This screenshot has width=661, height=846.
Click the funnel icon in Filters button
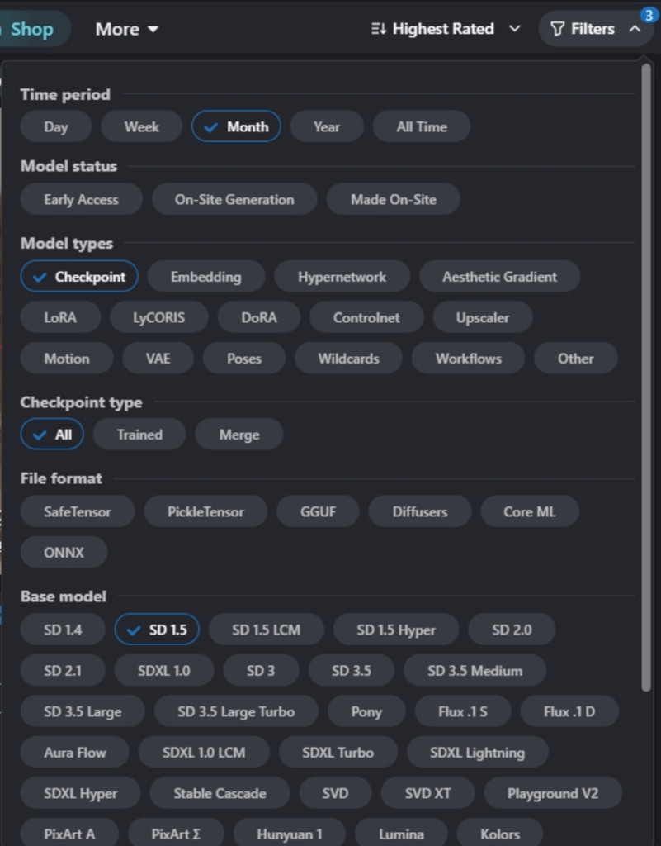click(x=558, y=29)
